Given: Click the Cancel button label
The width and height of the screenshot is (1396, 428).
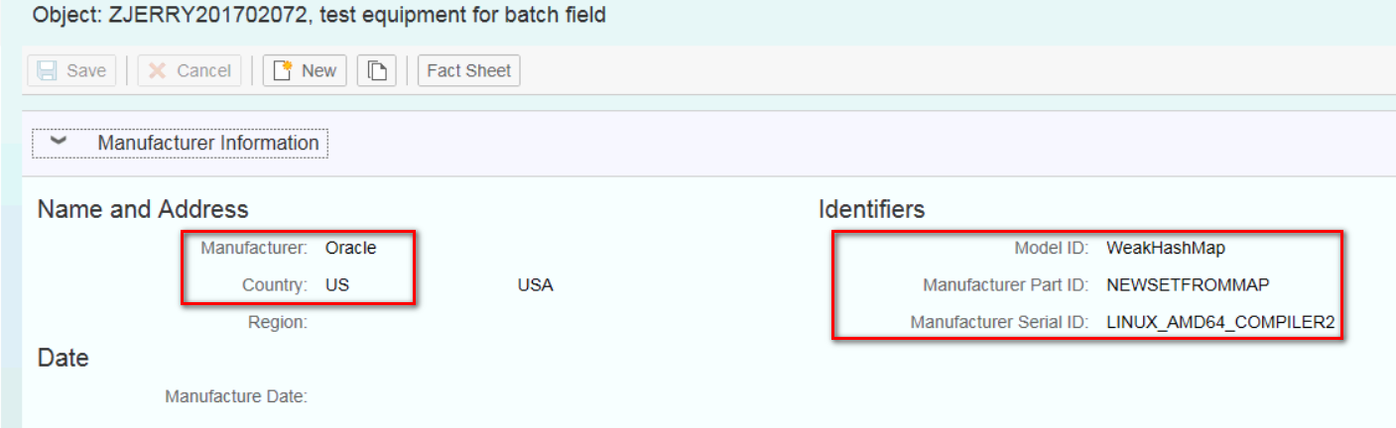Looking at the screenshot, I should click(203, 70).
